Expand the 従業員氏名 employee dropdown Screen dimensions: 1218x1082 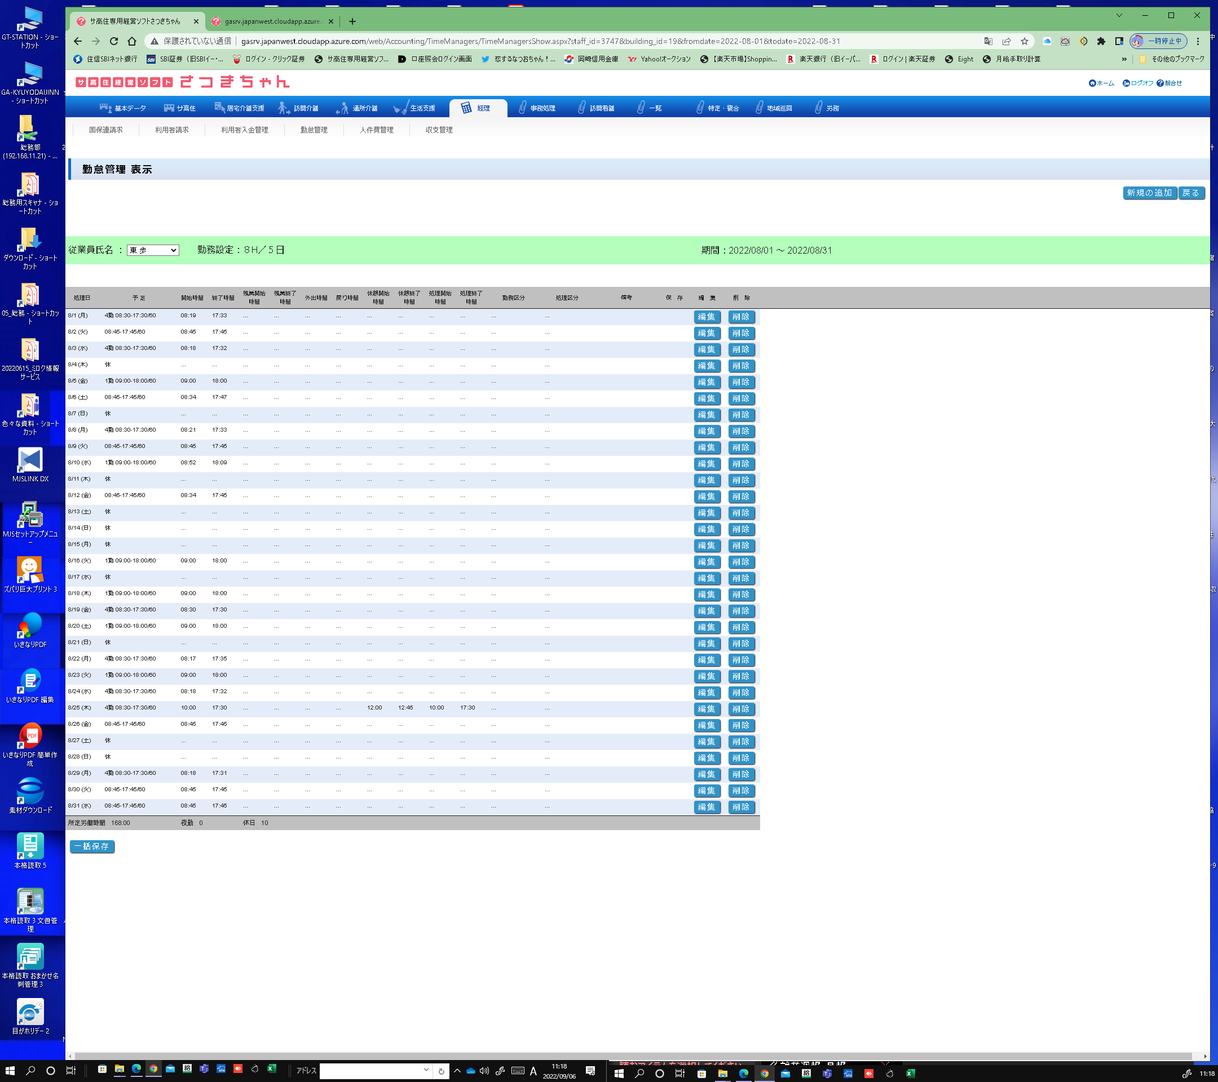pos(153,250)
